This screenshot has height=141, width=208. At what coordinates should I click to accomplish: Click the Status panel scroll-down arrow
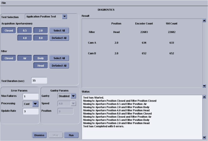pyautogui.click(x=204, y=137)
